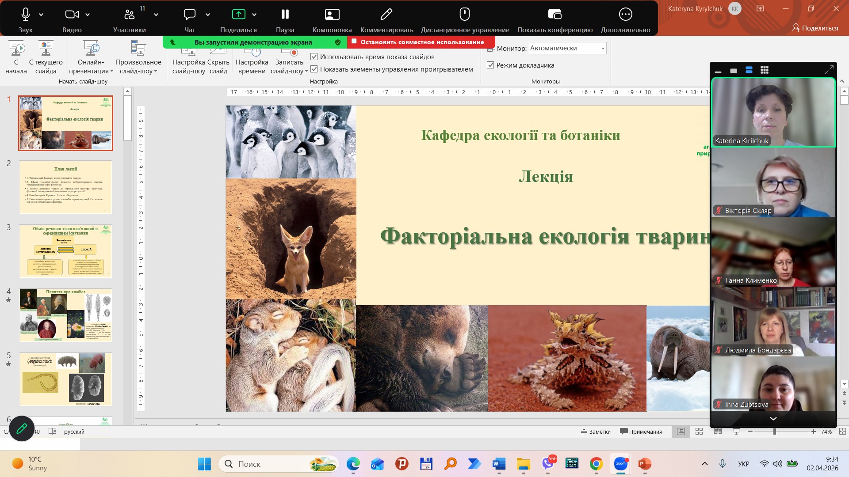
Task: Click the zoom slider in status bar
Action: pos(775,432)
